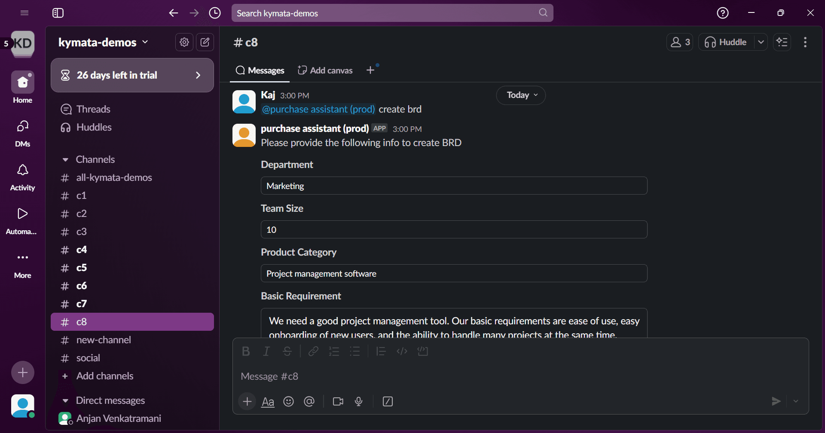
Task: Open the Huddle options chevron
Action: pyautogui.click(x=761, y=42)
